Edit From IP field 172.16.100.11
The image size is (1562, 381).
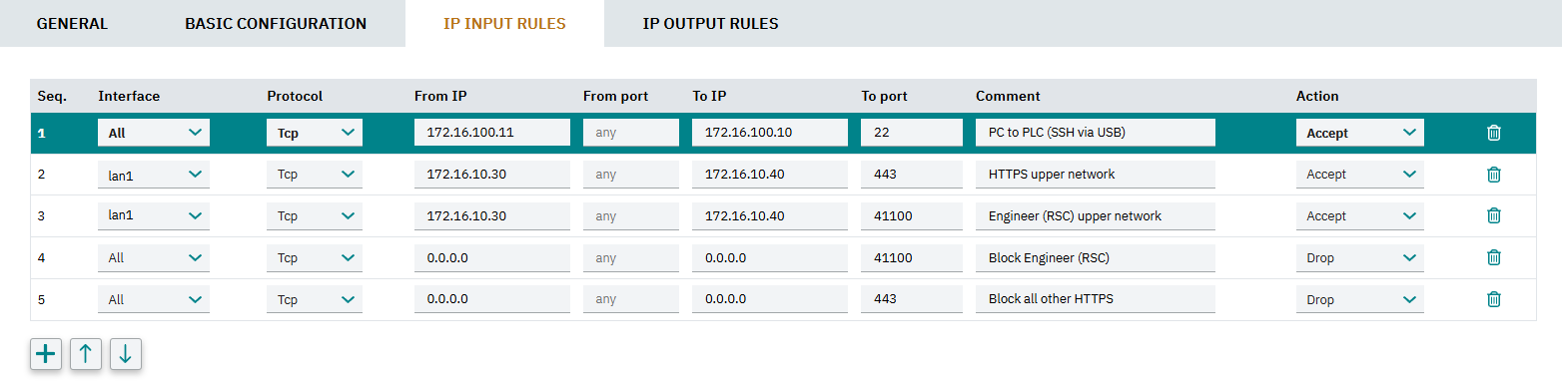(492, 133)
